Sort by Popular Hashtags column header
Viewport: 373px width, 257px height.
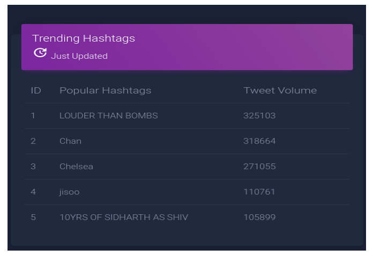coord(105,90)
